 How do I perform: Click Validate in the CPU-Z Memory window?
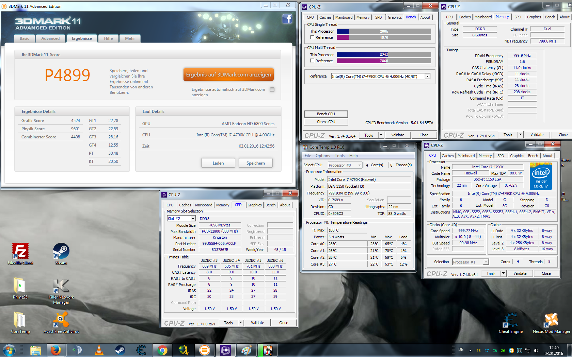(x=537, y=135)
